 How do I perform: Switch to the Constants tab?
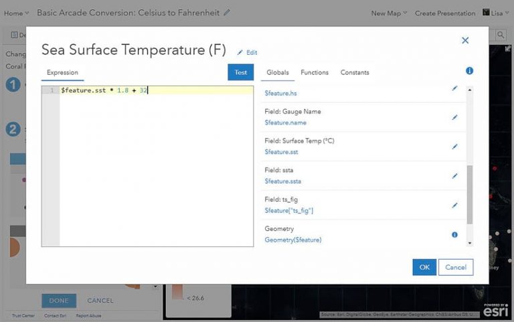(355, 72)
